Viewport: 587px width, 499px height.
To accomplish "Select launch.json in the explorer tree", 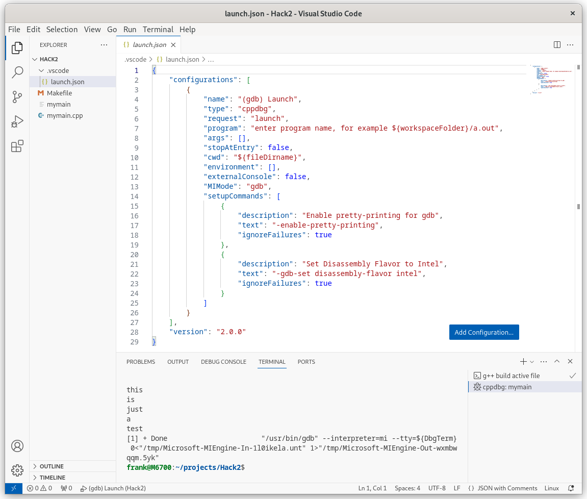I will 72,82.
